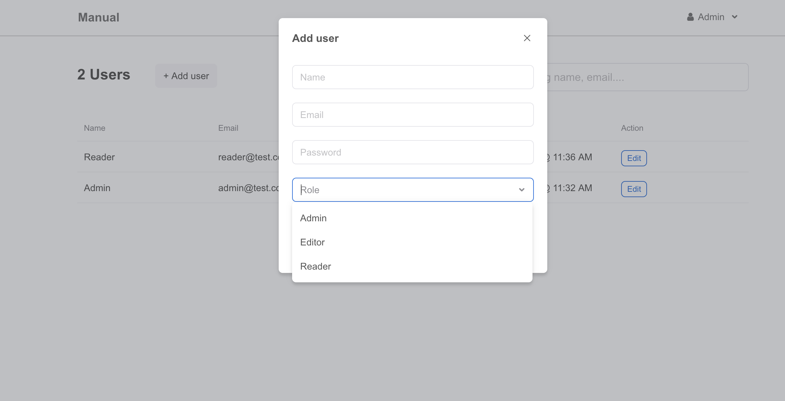
Task: Click the Role combo box field
Action: coord(403,190)
